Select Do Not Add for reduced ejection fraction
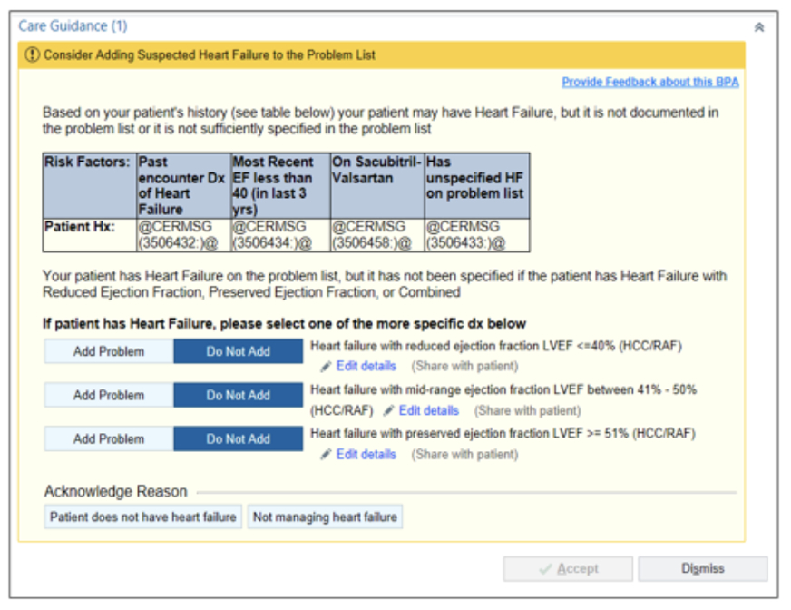791x610 pixels. point(238,352)
